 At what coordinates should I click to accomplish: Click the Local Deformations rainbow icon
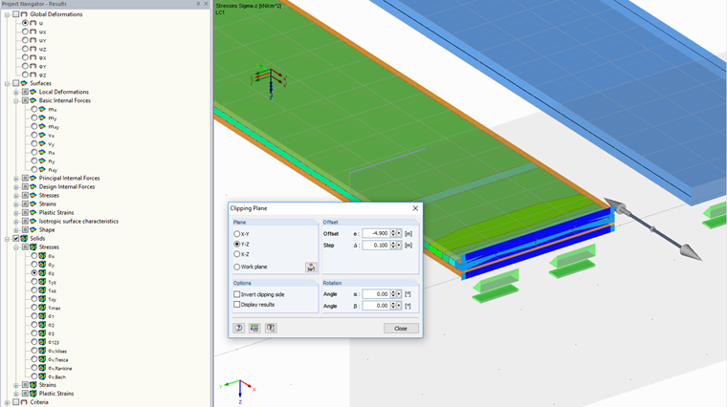coord(33,92)
